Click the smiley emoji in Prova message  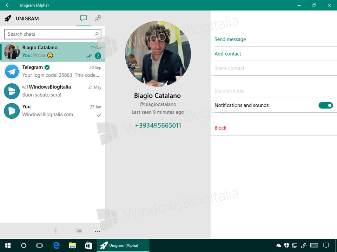coord(50,56)
